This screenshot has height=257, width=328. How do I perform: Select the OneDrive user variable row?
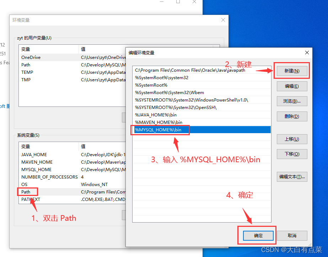[x=72, y=57]
